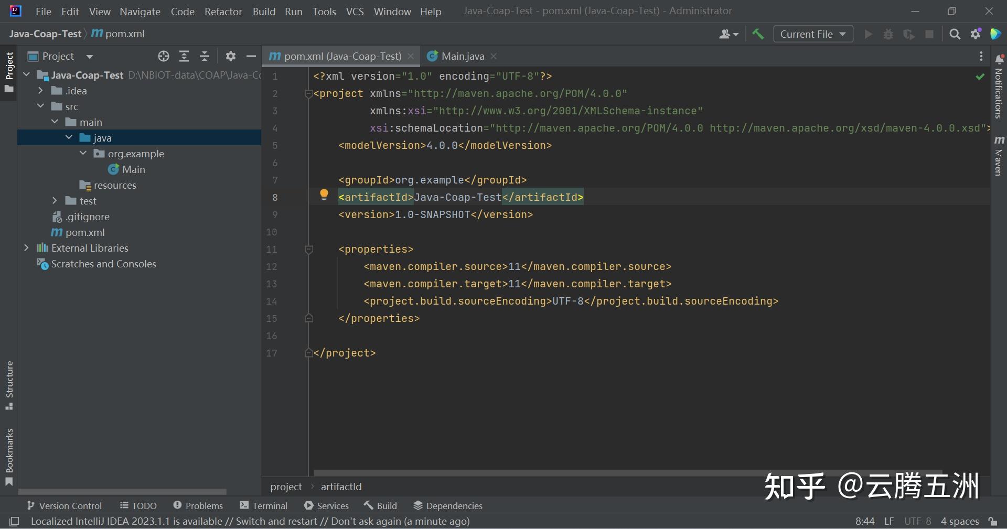Click 4 spaces indent setting
The width and height of the screenshot is (1007, 529).
(960, 521)
